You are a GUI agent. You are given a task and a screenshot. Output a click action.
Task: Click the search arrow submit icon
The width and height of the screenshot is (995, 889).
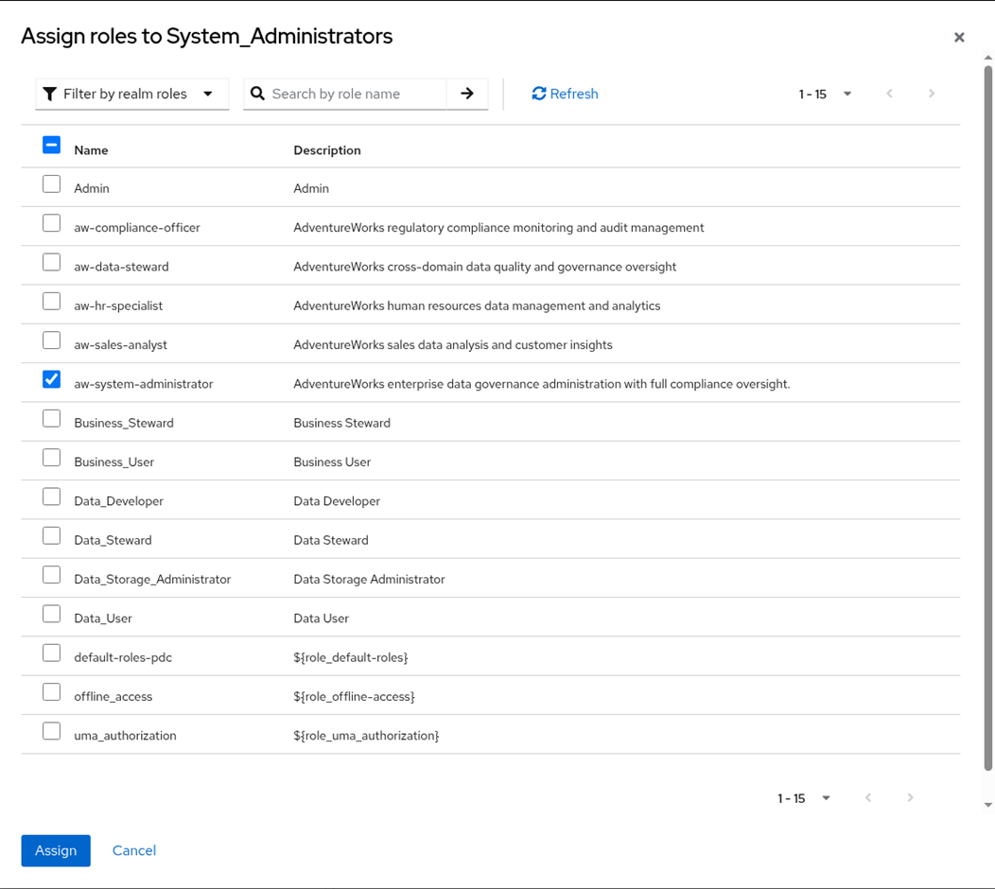[467, 94]
